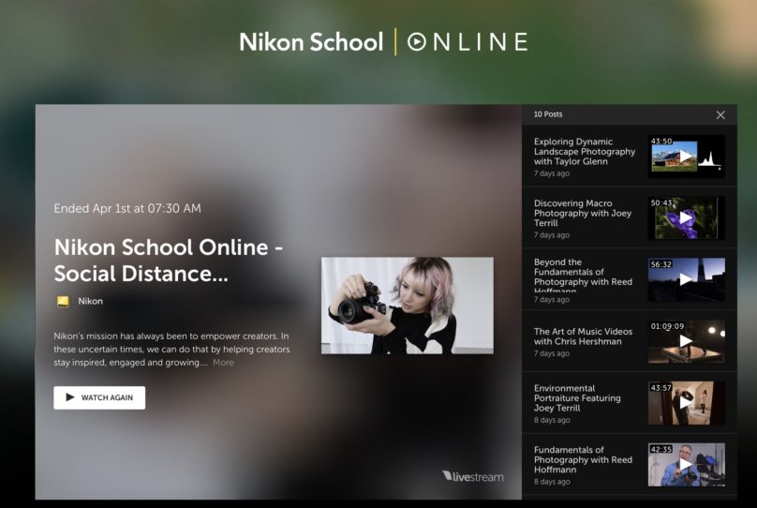
Task: Play The Art of Music Videos thumbnail
Action: point(686,341)
